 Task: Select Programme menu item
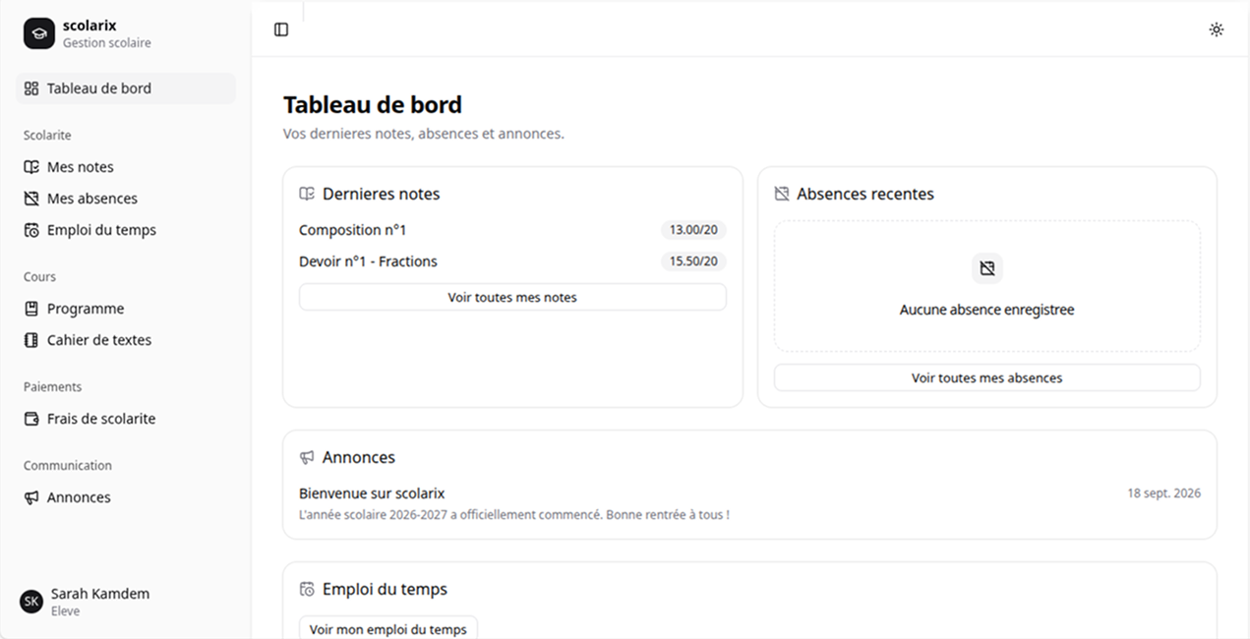[x=126, y=309]
